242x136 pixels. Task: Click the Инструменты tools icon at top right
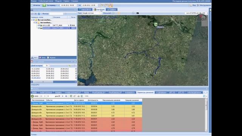click(x=198, y=5)
